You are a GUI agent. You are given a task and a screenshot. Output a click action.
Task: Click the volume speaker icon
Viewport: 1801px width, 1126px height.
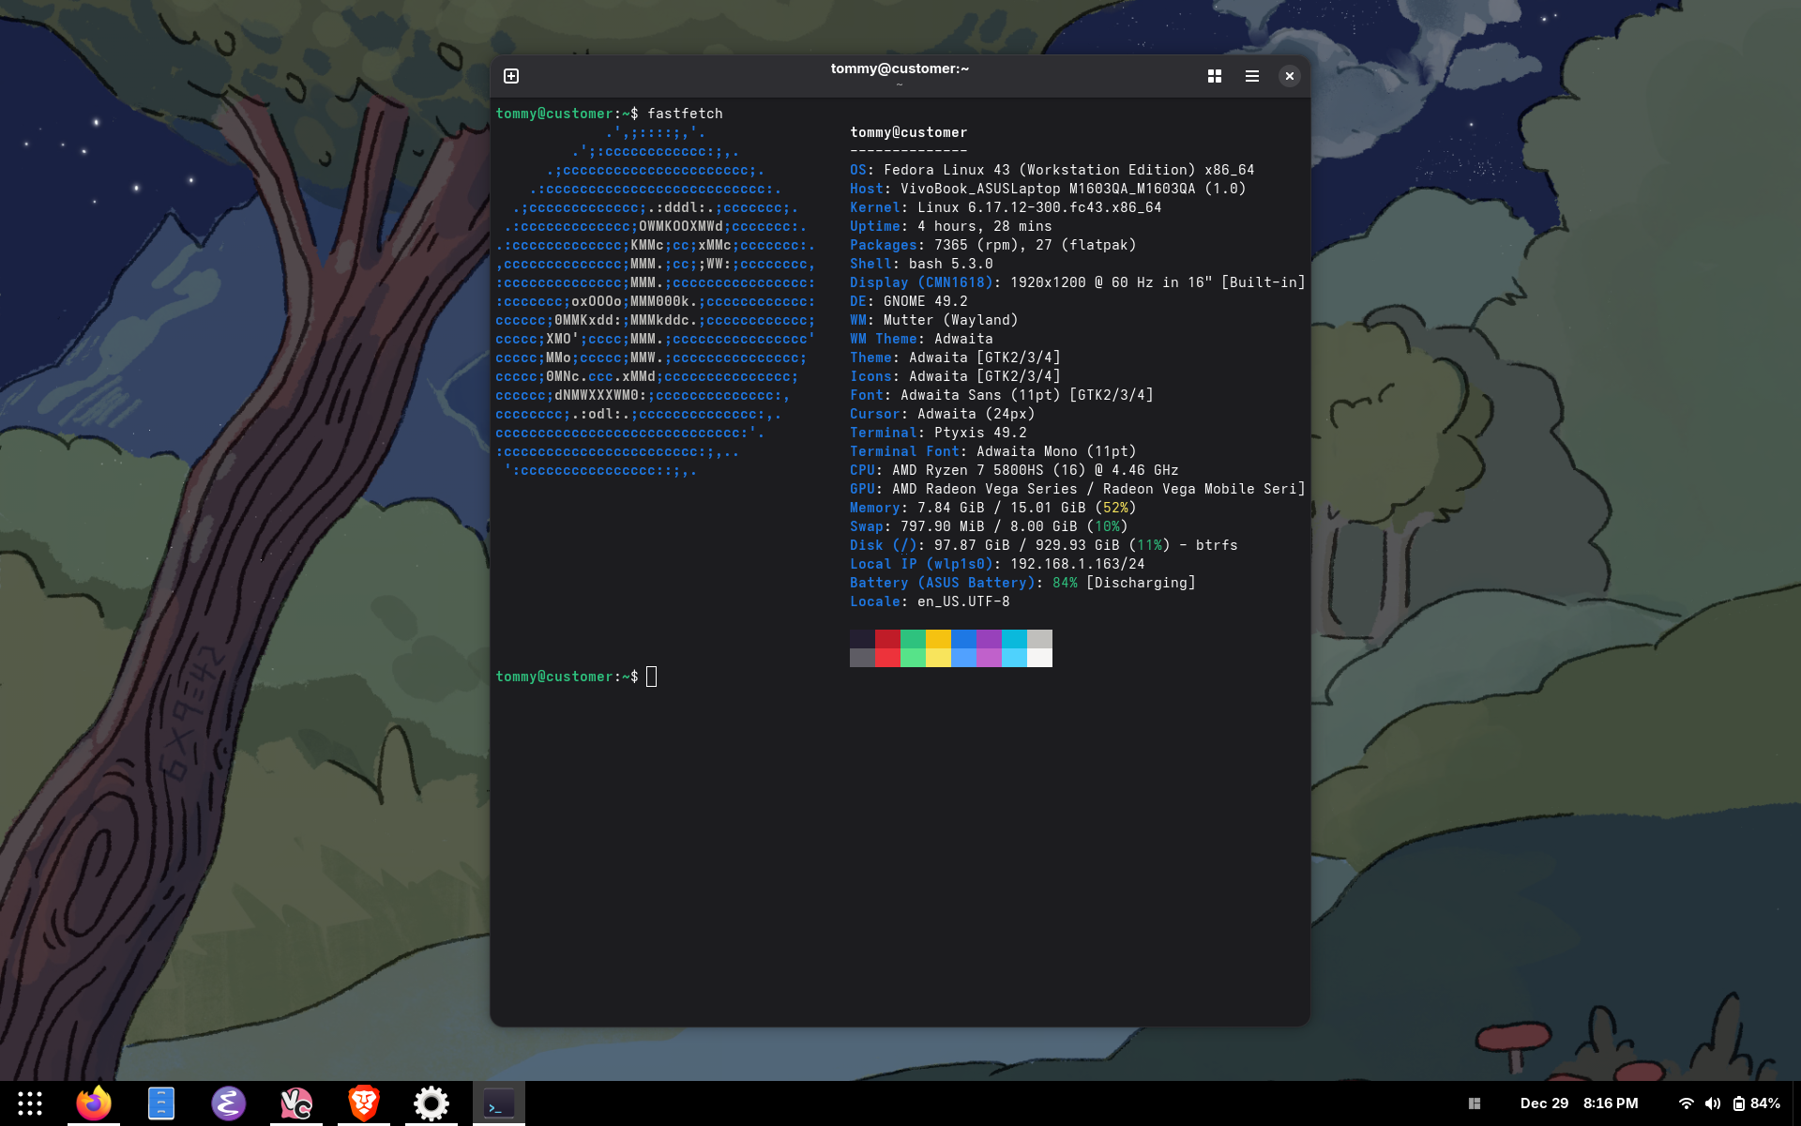(x=1712, y=1103)
